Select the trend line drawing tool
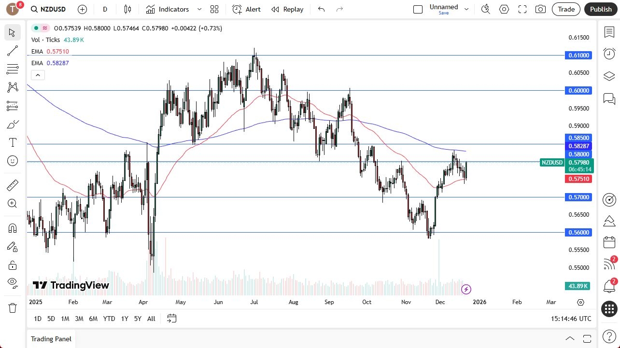620x348 pixels. coord(13,51)
